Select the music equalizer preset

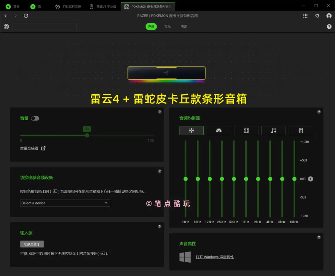click(x=274, y=131)
